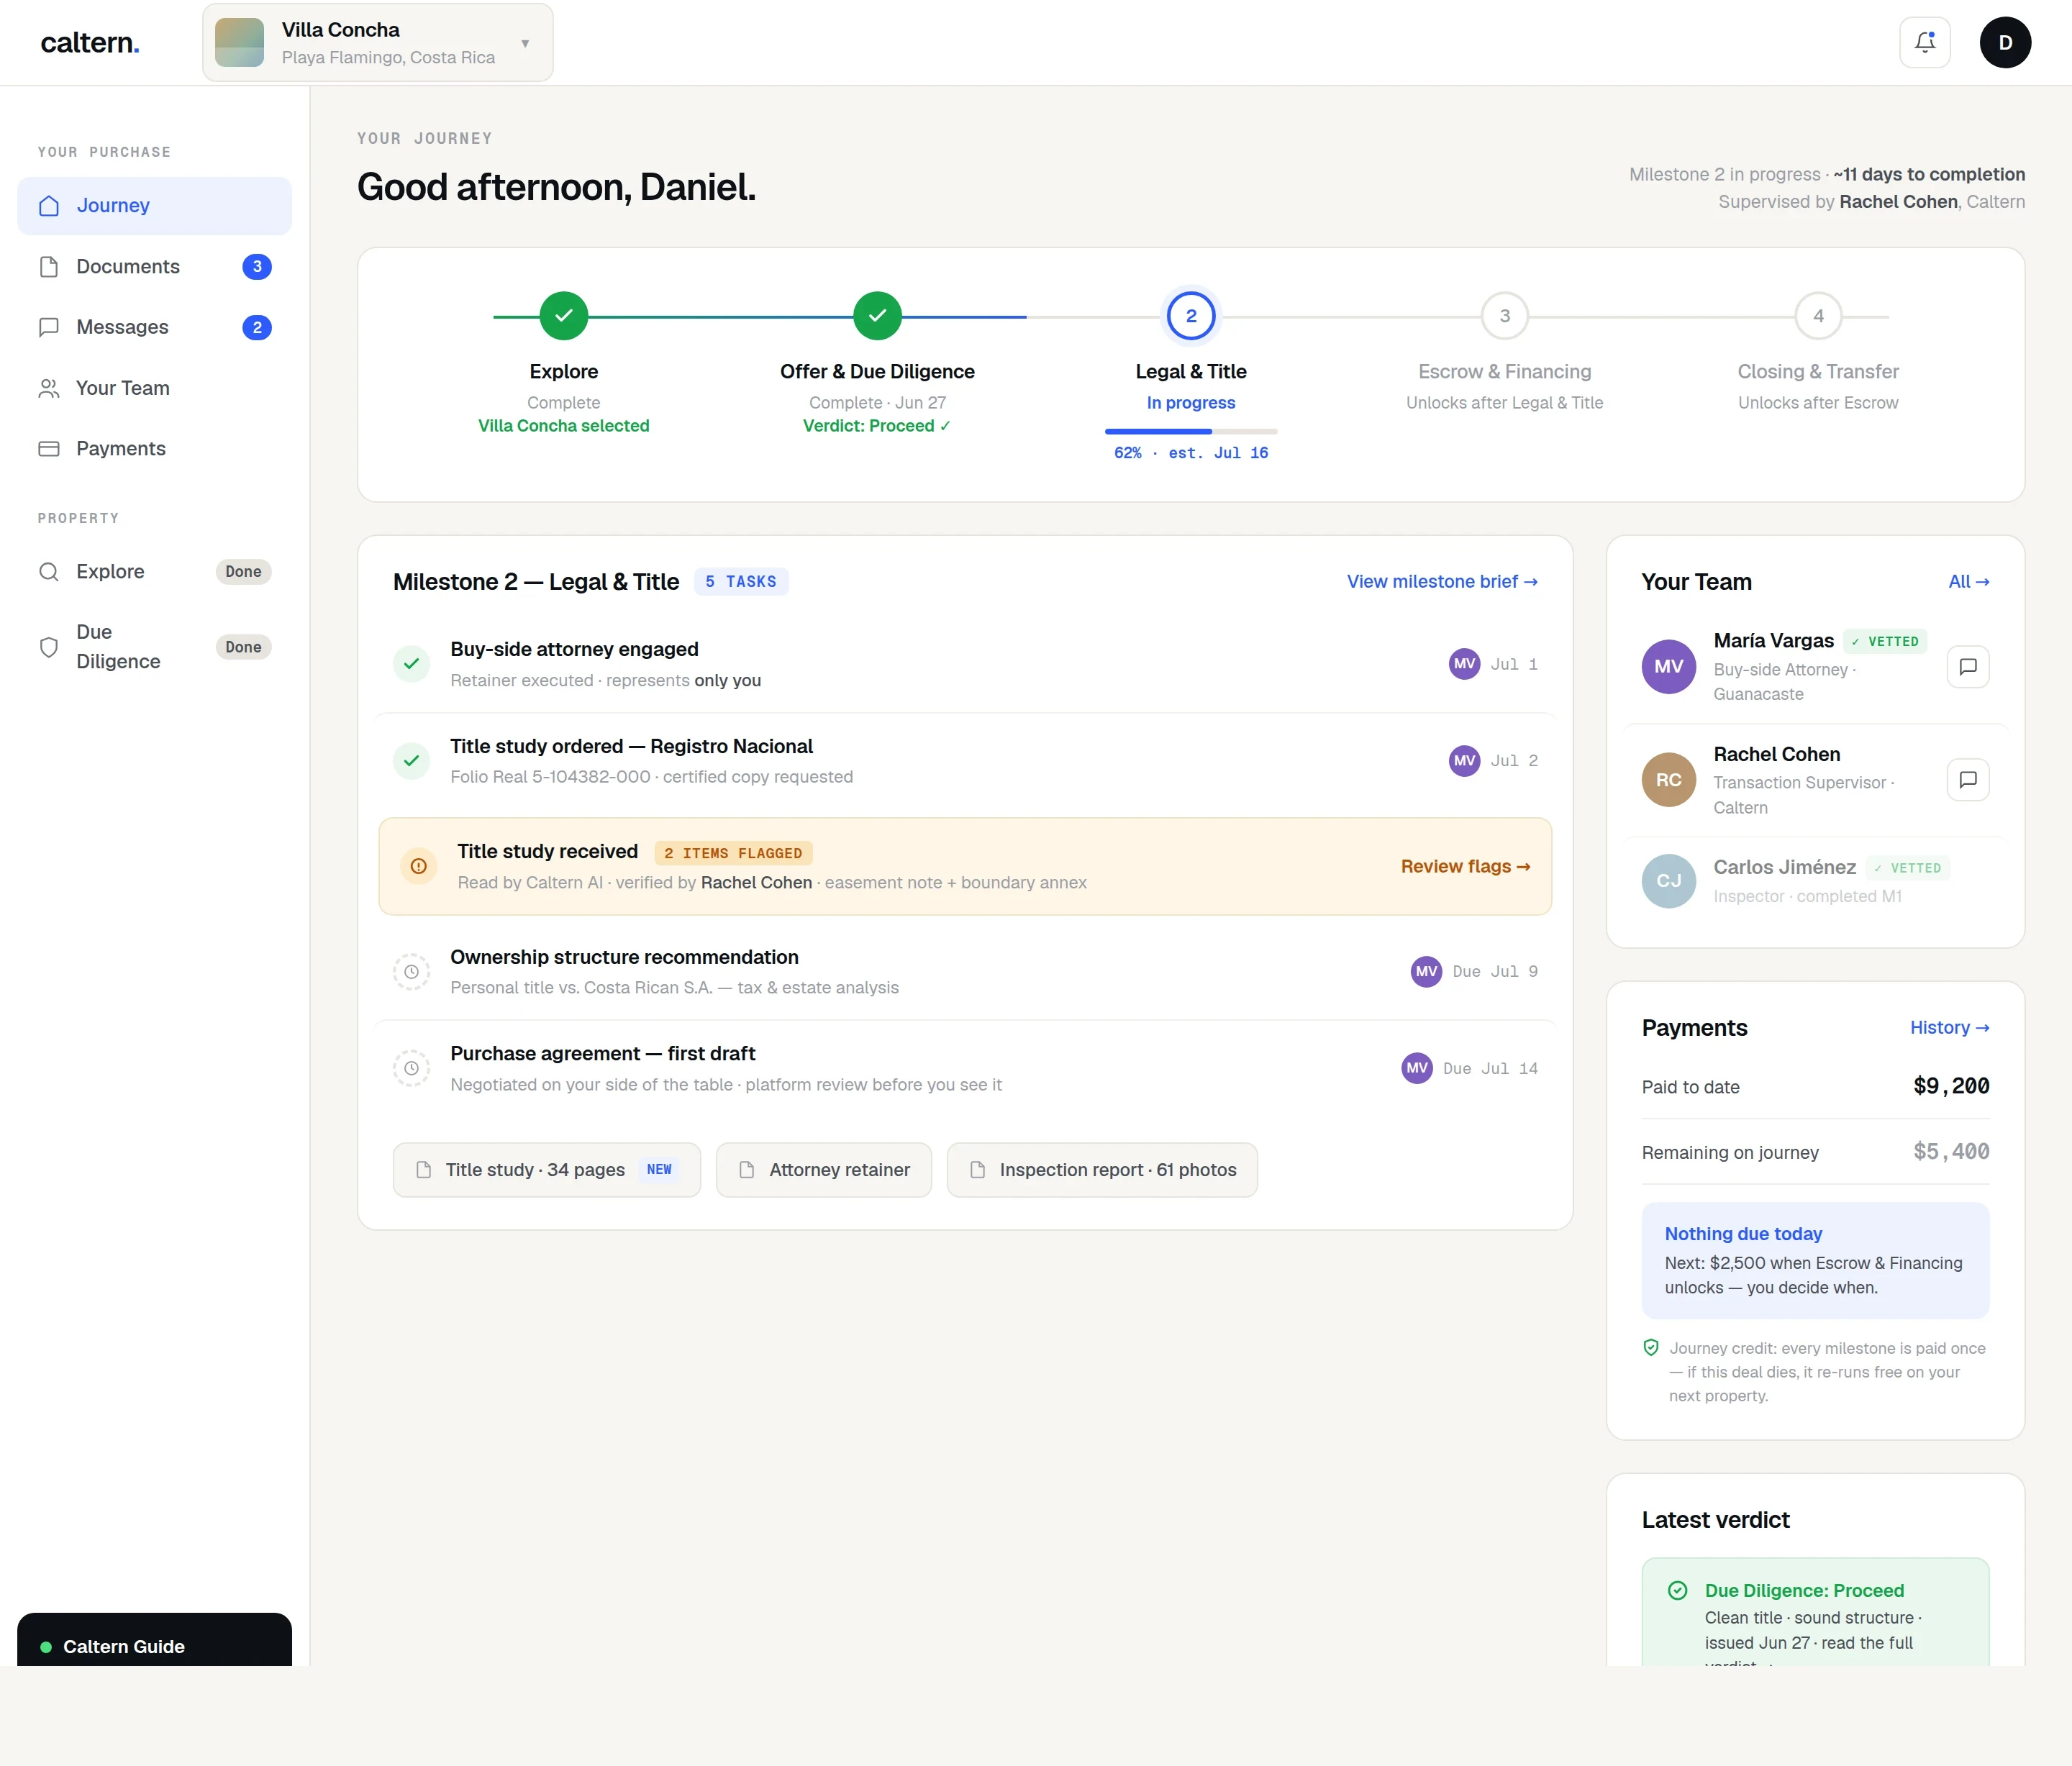Click the clock icon on Ownership structure recommendation
This screenshot has height=1766, width=2072.
tap(411, 972)
